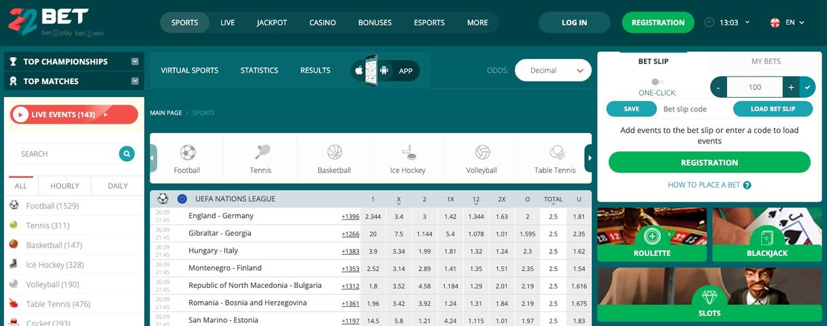This screenshot has height=326, width=827.
Task: Open the Esports menu item
Action: 430,22
